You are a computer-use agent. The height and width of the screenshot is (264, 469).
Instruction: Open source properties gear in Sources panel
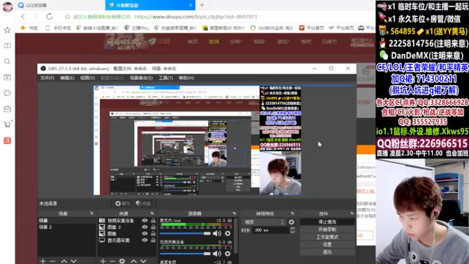122,261
